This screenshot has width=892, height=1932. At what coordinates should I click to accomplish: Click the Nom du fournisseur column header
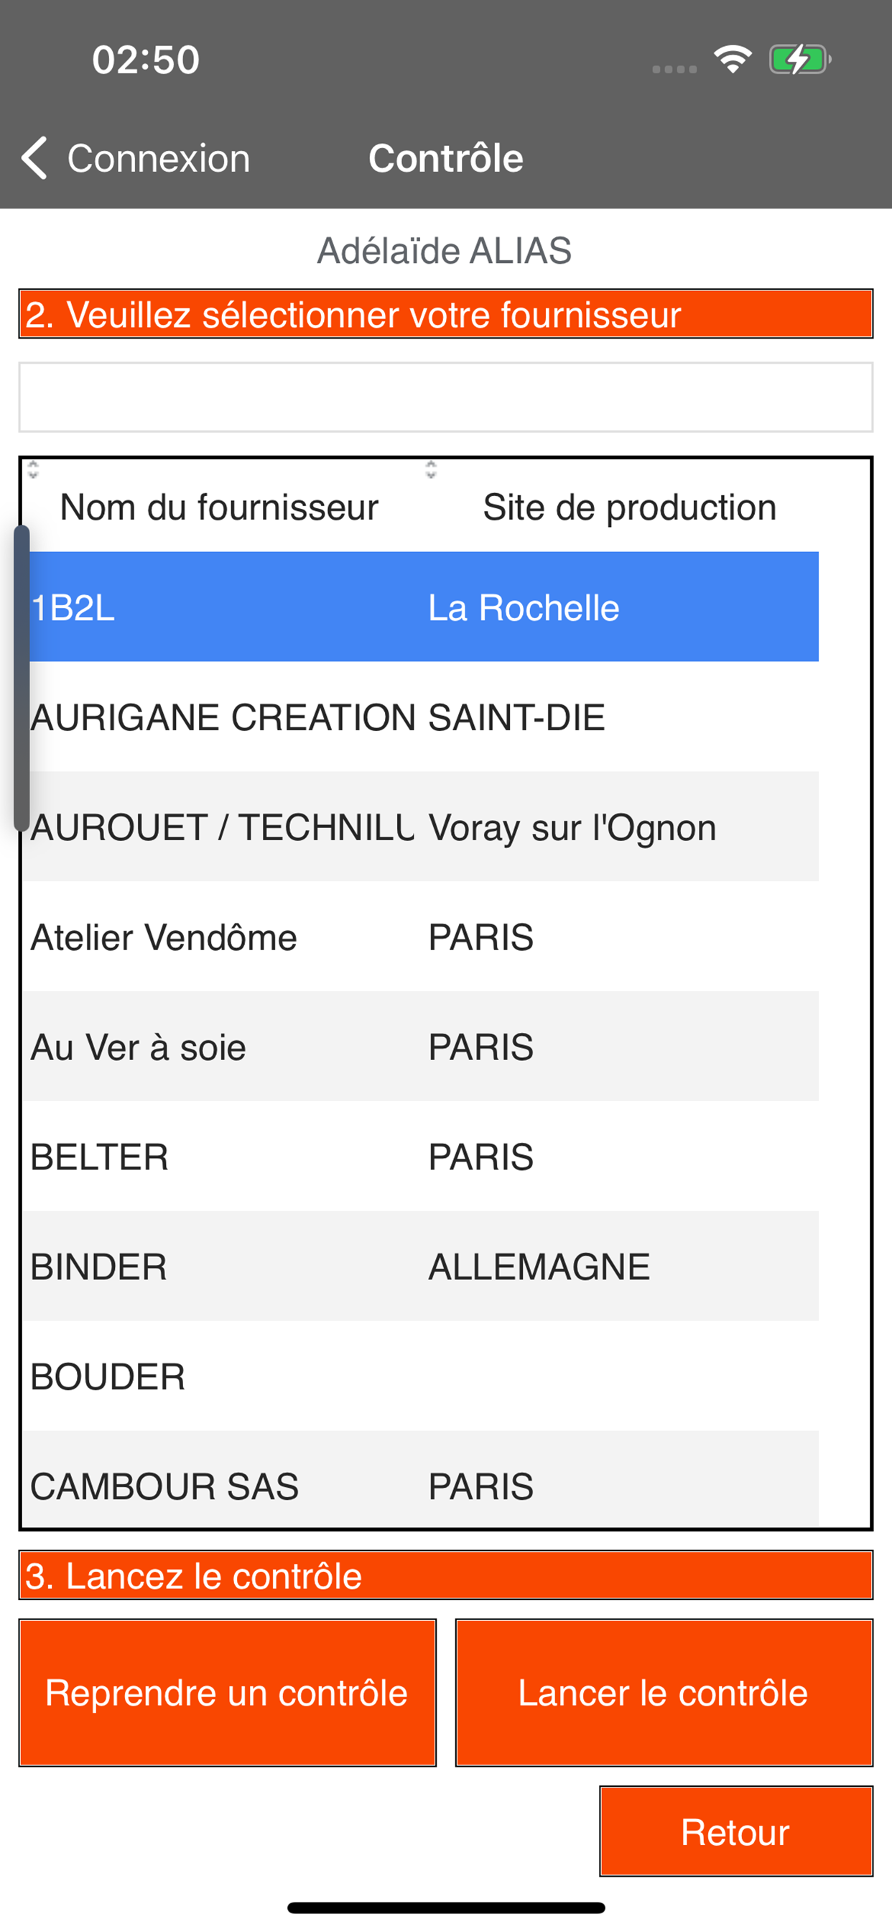pos(219,507)
